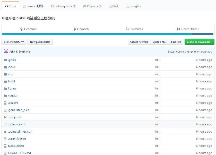Open the .gitlab folder
The width and height of the screenshot is (216, 155).
[12, 60]
